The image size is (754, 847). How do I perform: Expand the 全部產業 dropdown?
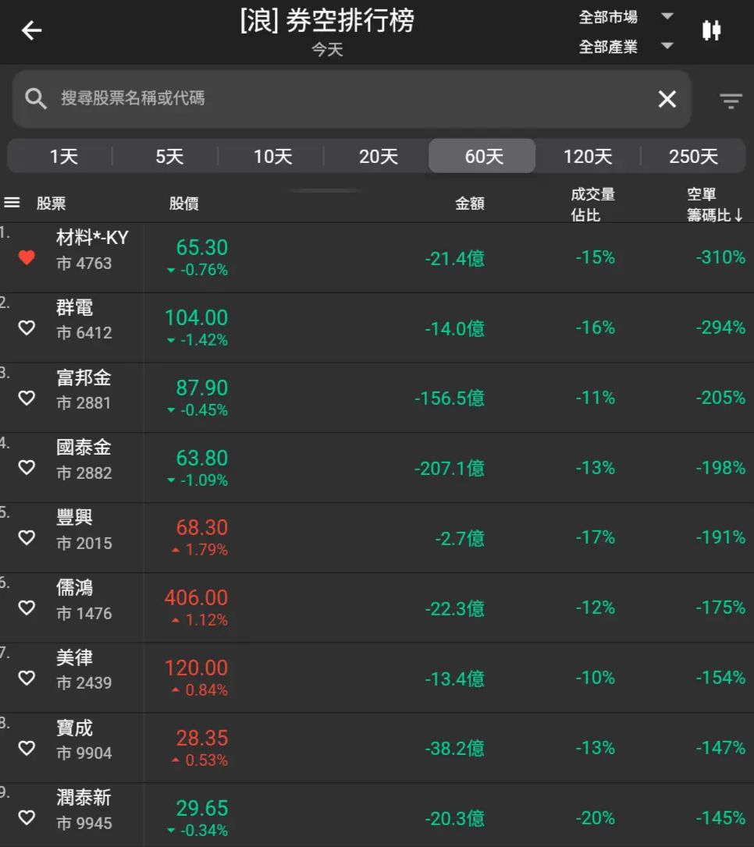pos(626,47)
